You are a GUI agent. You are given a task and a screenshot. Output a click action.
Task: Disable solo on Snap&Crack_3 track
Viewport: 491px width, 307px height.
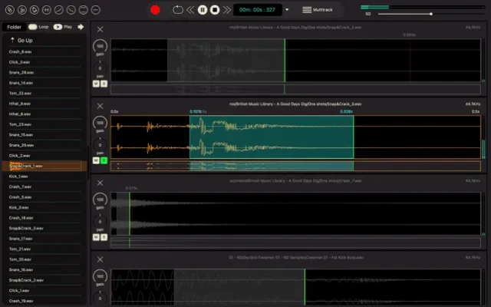coord(104,160)
